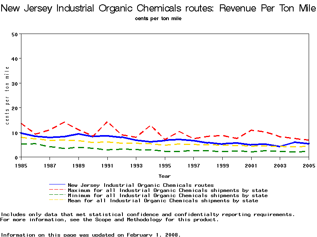
Task: Click the 1989 tick label on x-axis
Action: coord(78,165)
